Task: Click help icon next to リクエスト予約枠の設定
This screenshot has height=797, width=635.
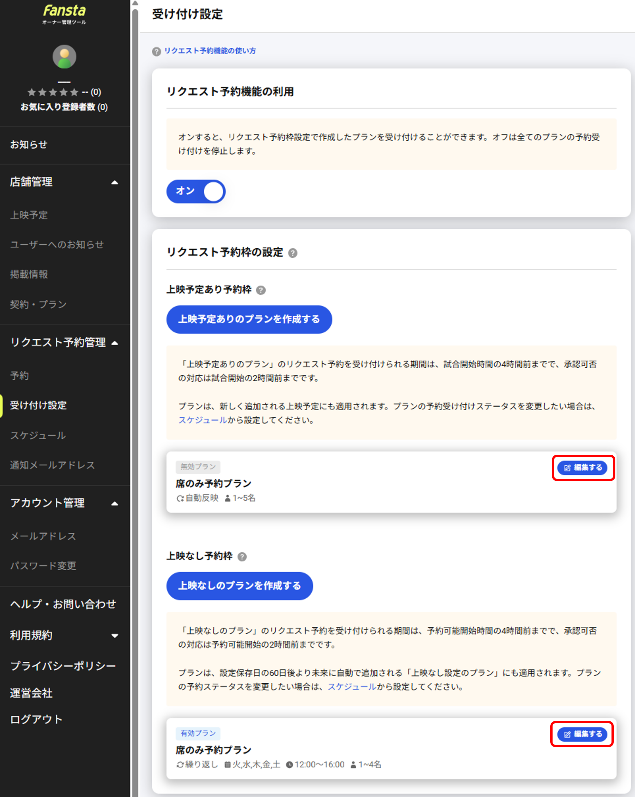Action: click(293, 253)
